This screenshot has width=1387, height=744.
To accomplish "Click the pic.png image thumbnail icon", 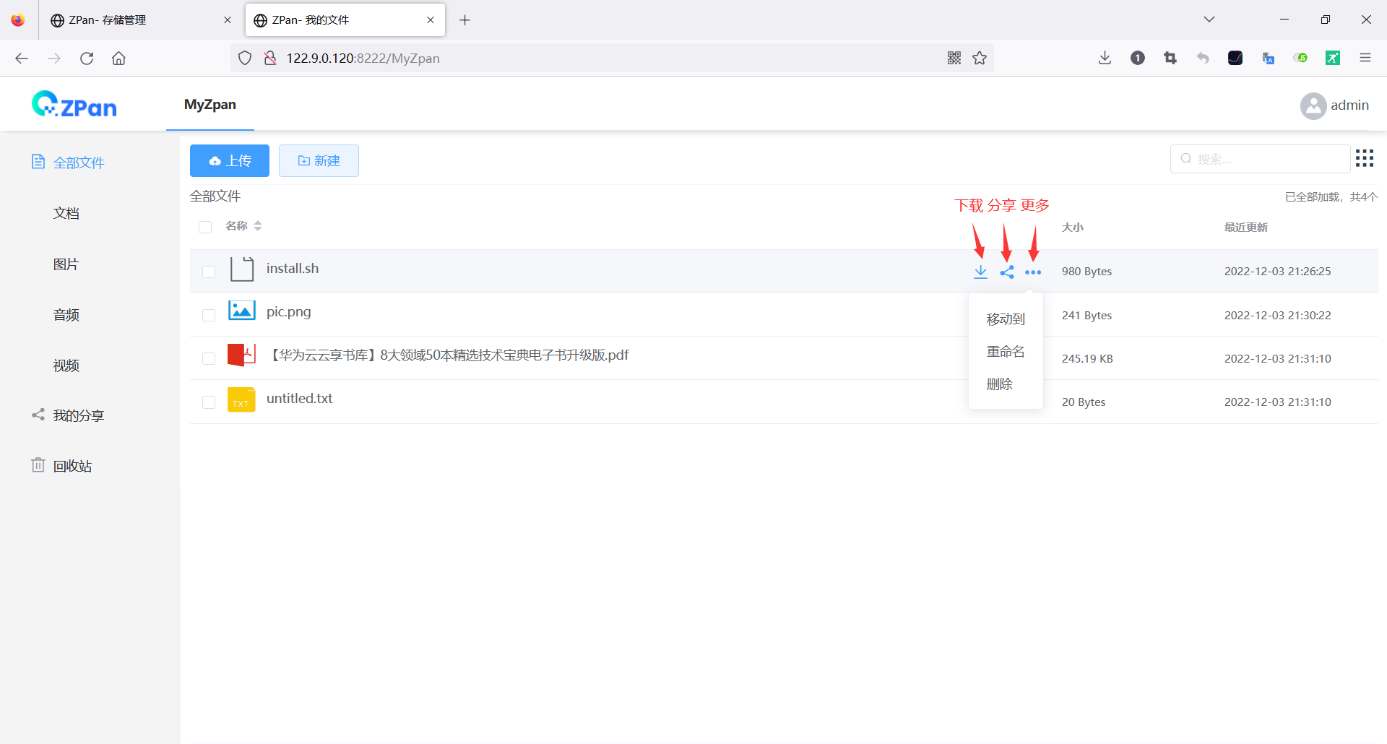I will point(241,311).
